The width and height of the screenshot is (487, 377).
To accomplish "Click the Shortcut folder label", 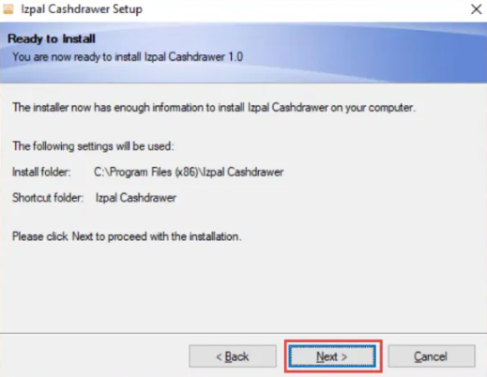I will click(48, 198).
